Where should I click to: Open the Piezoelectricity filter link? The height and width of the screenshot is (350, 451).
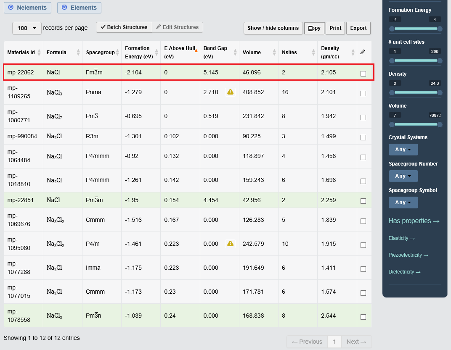[x=408, y=255]
